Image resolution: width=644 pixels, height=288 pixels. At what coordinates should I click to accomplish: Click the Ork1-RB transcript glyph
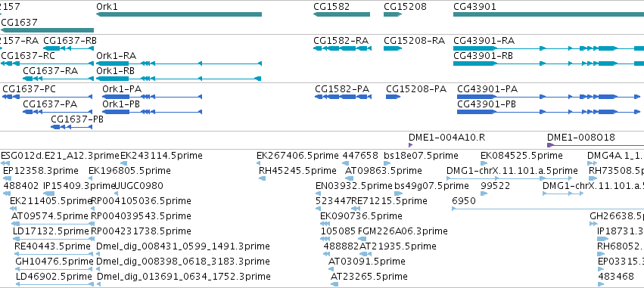point(179,79)
